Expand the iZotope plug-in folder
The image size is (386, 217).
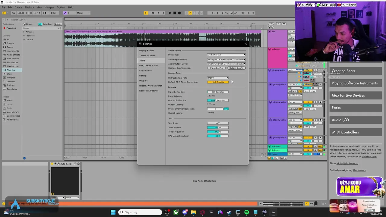click(x=24, y=39)
